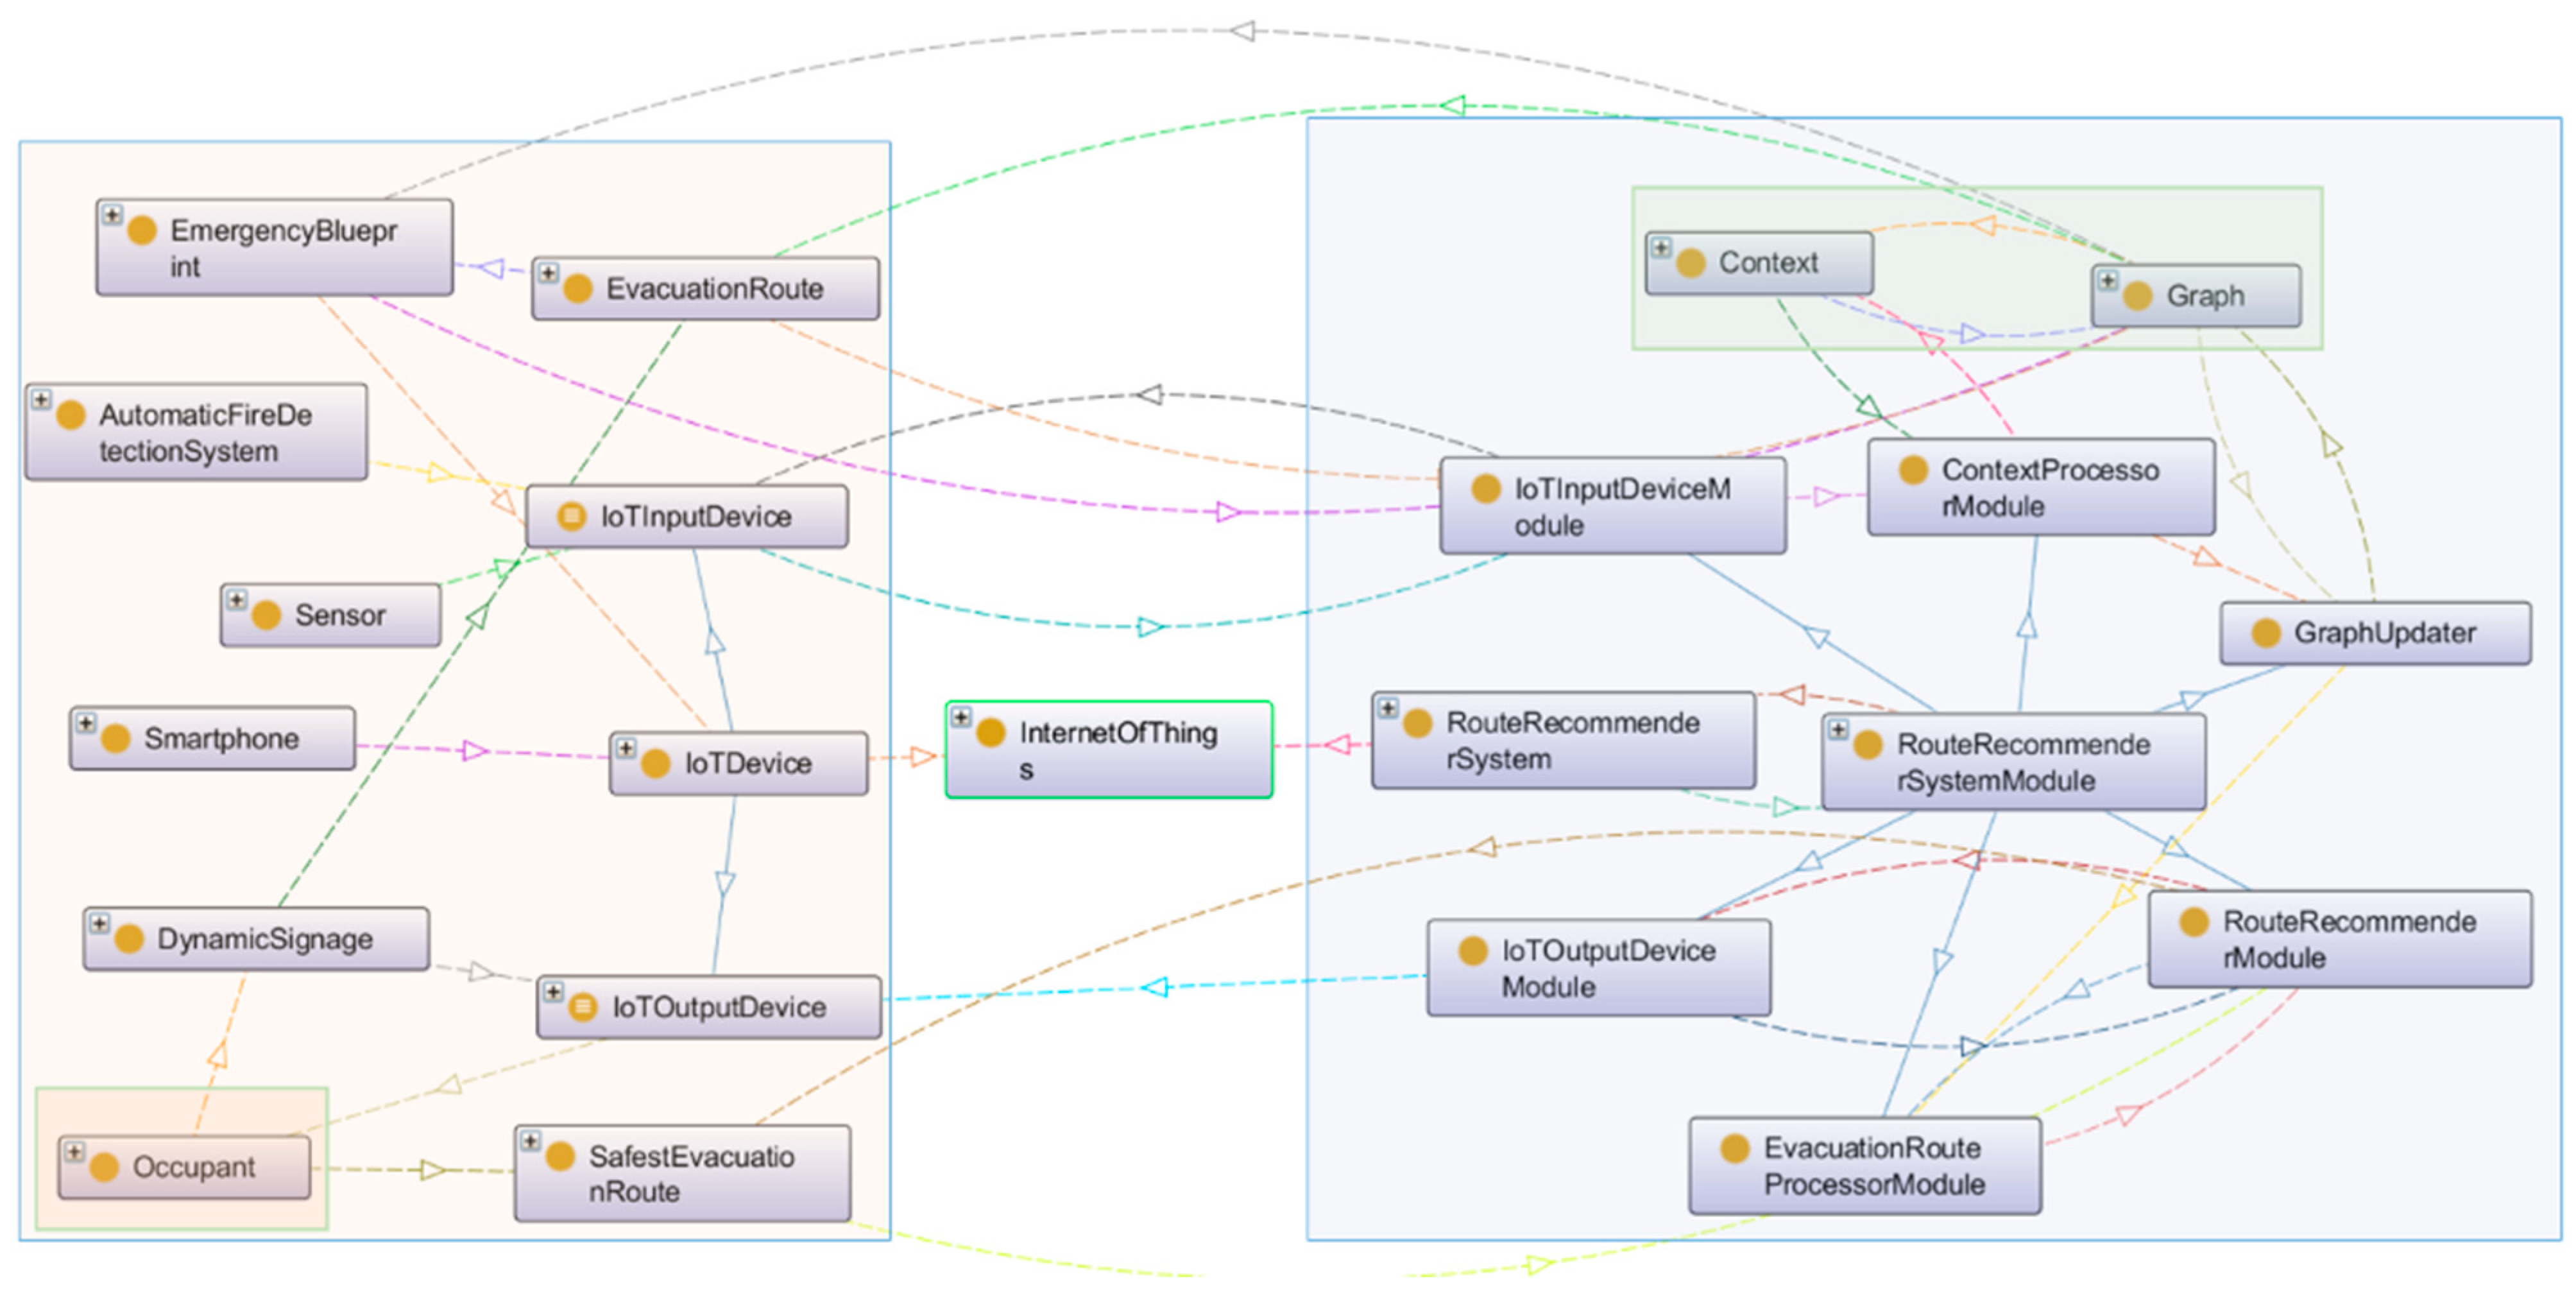Image resolution: width=2576 pixels, height=1299 pixels.
Task: Select the Sensor class node
Action: coord(340,615)
